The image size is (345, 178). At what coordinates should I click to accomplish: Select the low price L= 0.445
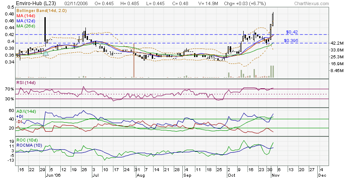[x=155, y=3]
